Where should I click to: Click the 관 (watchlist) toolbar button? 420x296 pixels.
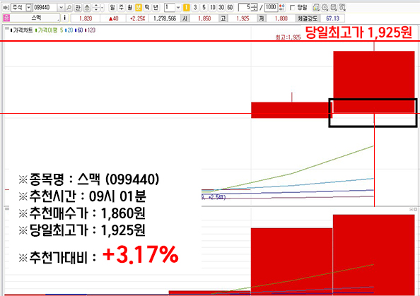[x=78, y=8]
